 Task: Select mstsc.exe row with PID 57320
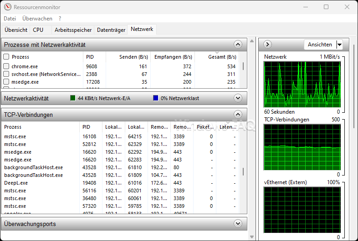120,206
